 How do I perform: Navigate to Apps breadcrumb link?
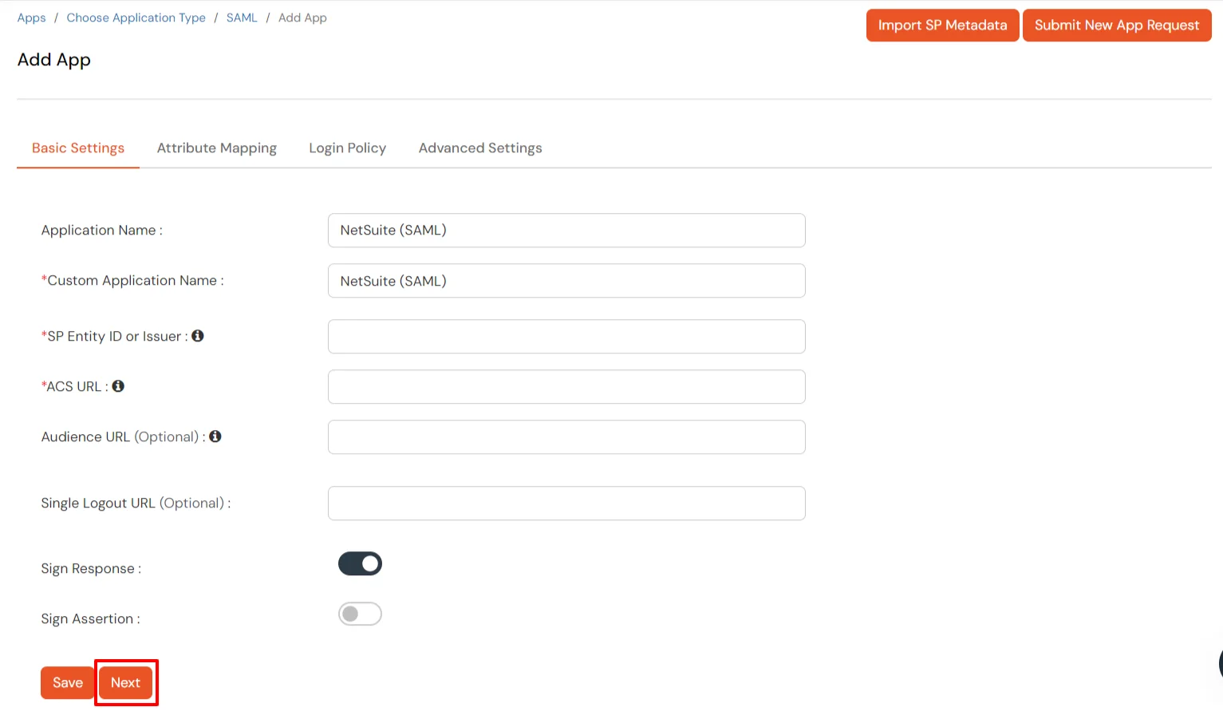click(x=32, y=18)
